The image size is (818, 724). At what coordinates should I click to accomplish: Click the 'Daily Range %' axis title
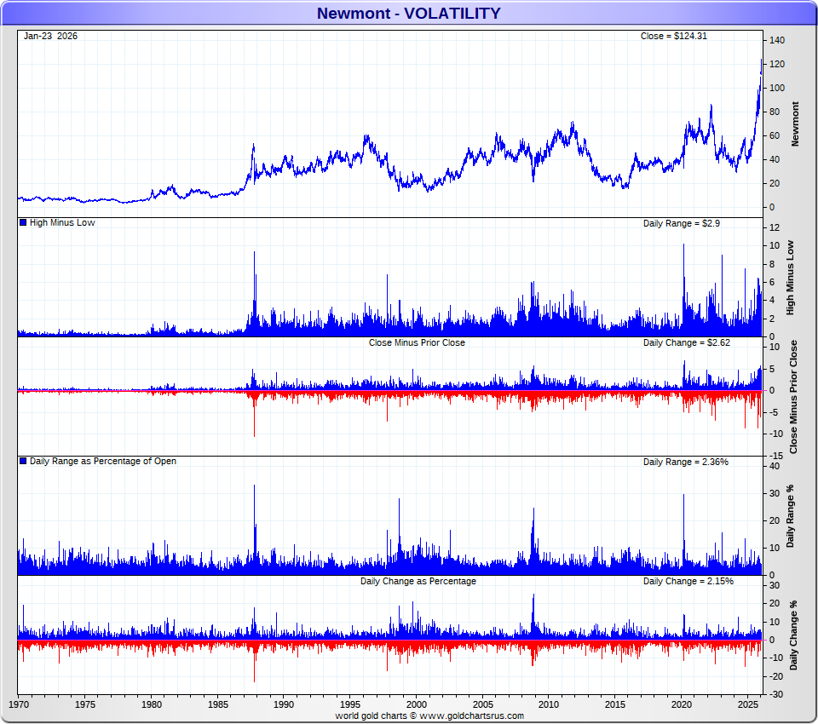pyautogui.click(x=791, y=516)
